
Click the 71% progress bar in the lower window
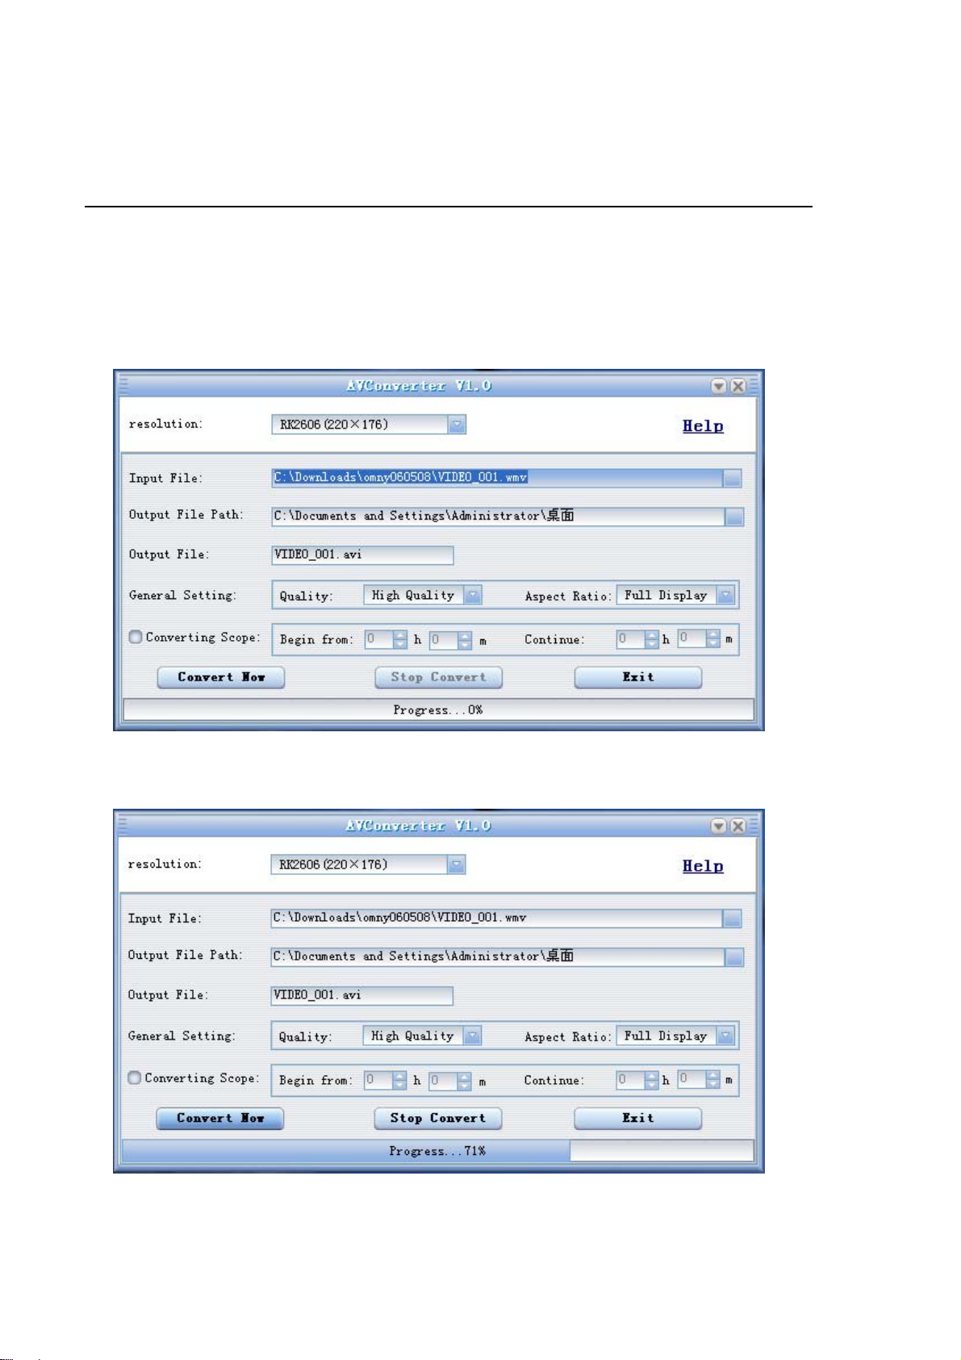[438, 1151]
